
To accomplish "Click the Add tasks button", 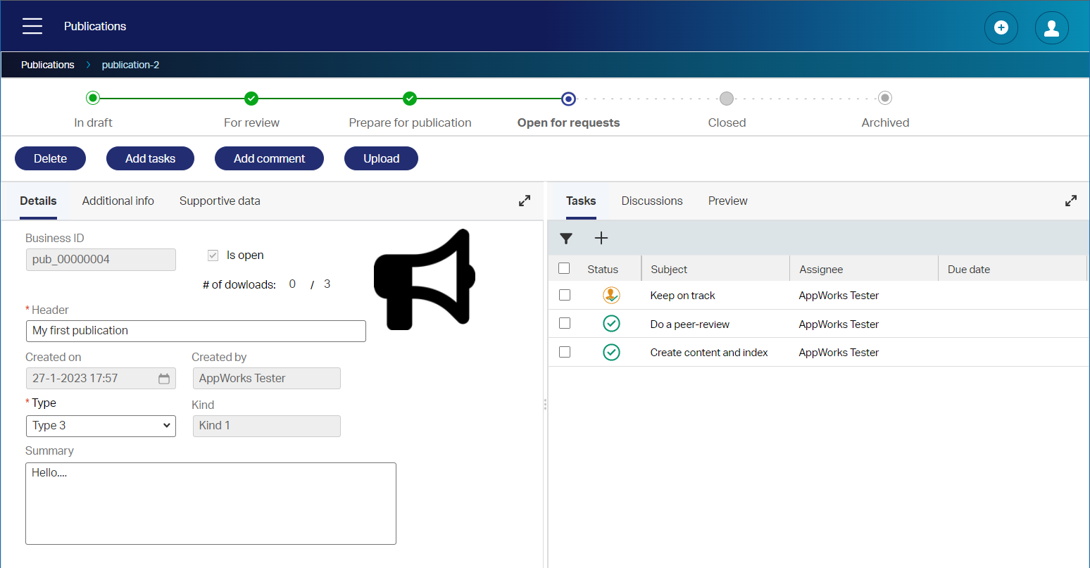I will (x=150, y=158).
